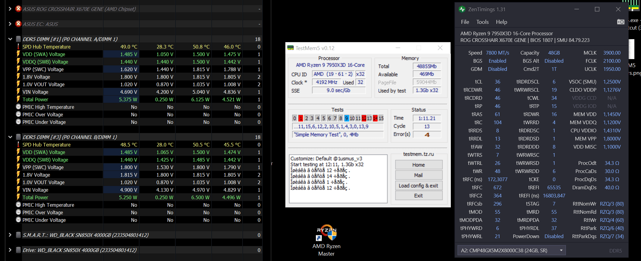Click the "Simple Memory Test", 0, 4Mb field
641x261 pixels.
[x=338, y=134]
